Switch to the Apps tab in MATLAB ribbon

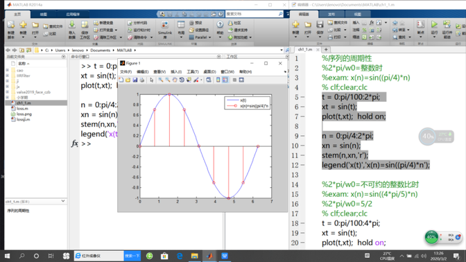pos(73,15)
